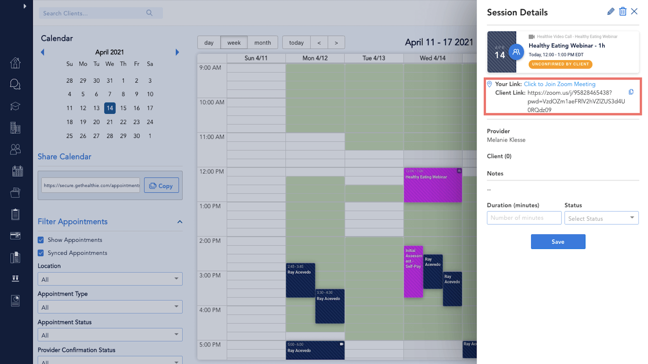This screenshot has height=364, width=648.
Task: Click the trash delete session icon
Action: point(623,12)
